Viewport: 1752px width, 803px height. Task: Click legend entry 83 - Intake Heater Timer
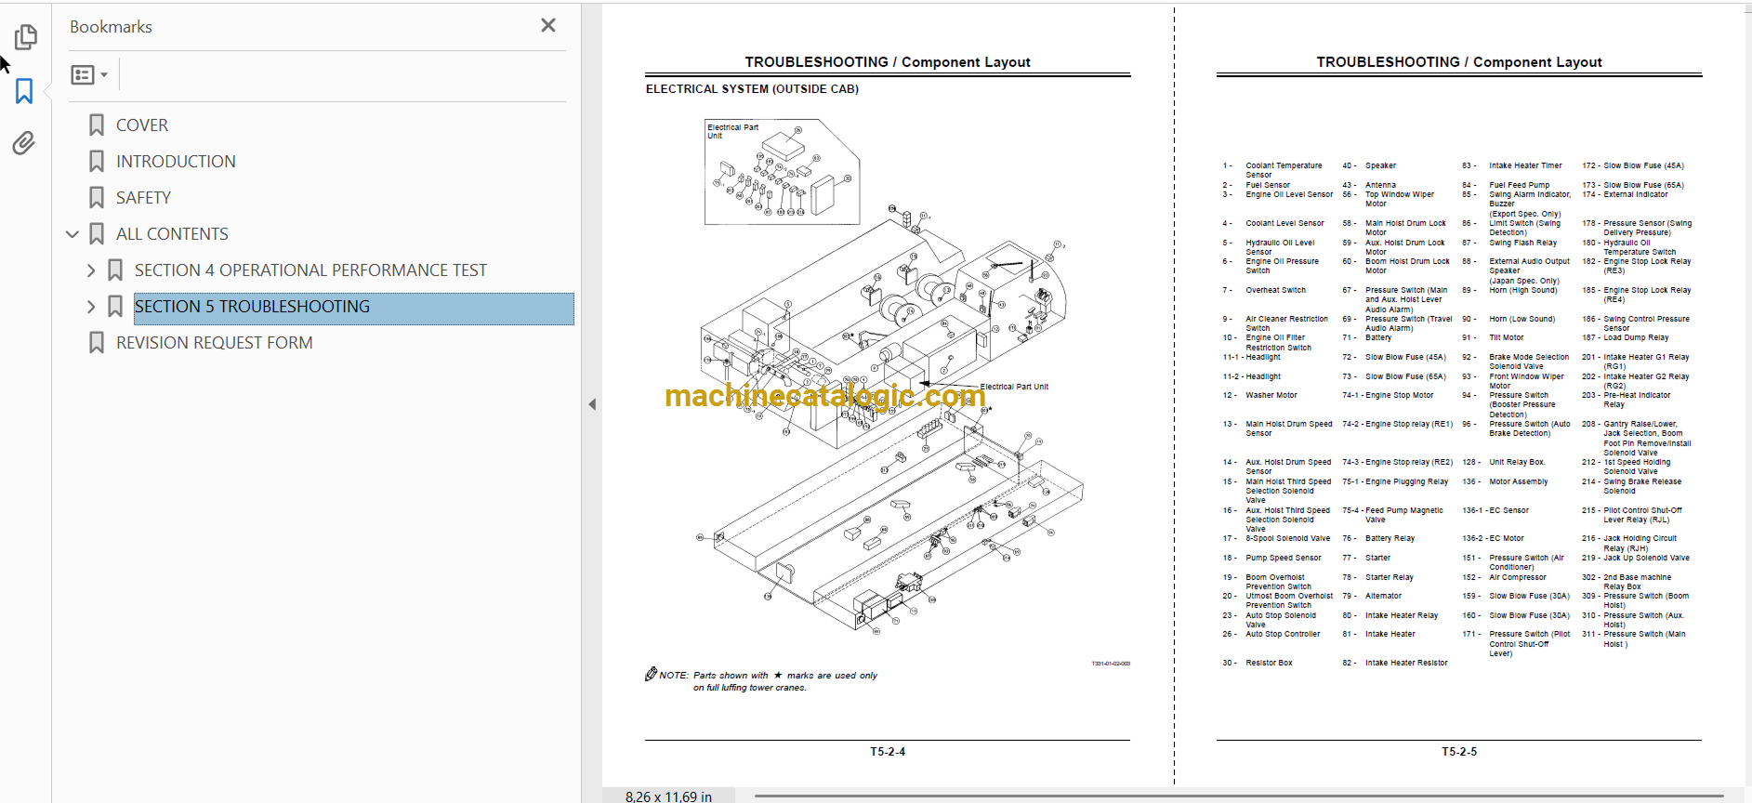click(x=1512, y=165)
